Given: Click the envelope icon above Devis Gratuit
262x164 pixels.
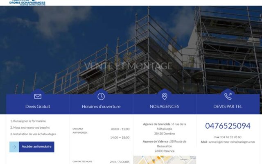Looking at the screenshot, I should (x=38, y=97).
